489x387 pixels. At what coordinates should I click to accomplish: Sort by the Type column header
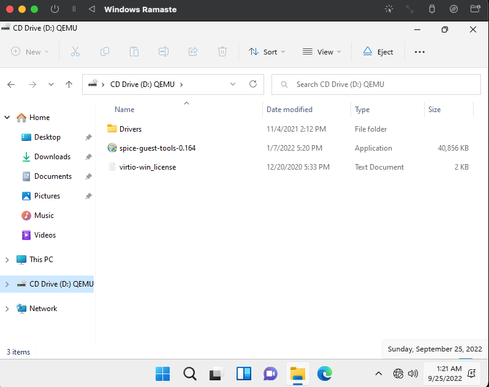tap(362, 110)
